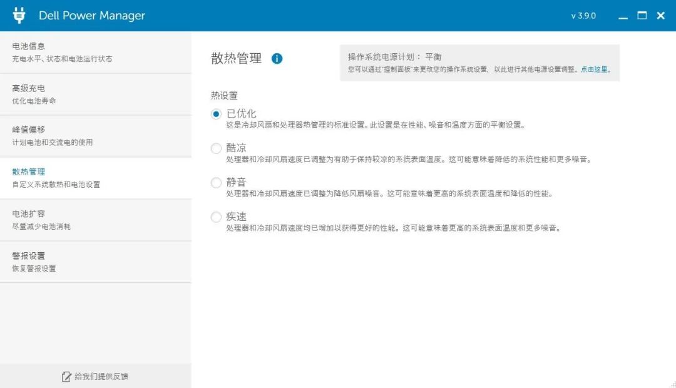This screenshot has height=388, width=676.
Task: Open the 警报设置 section
Action: (96, 262)
